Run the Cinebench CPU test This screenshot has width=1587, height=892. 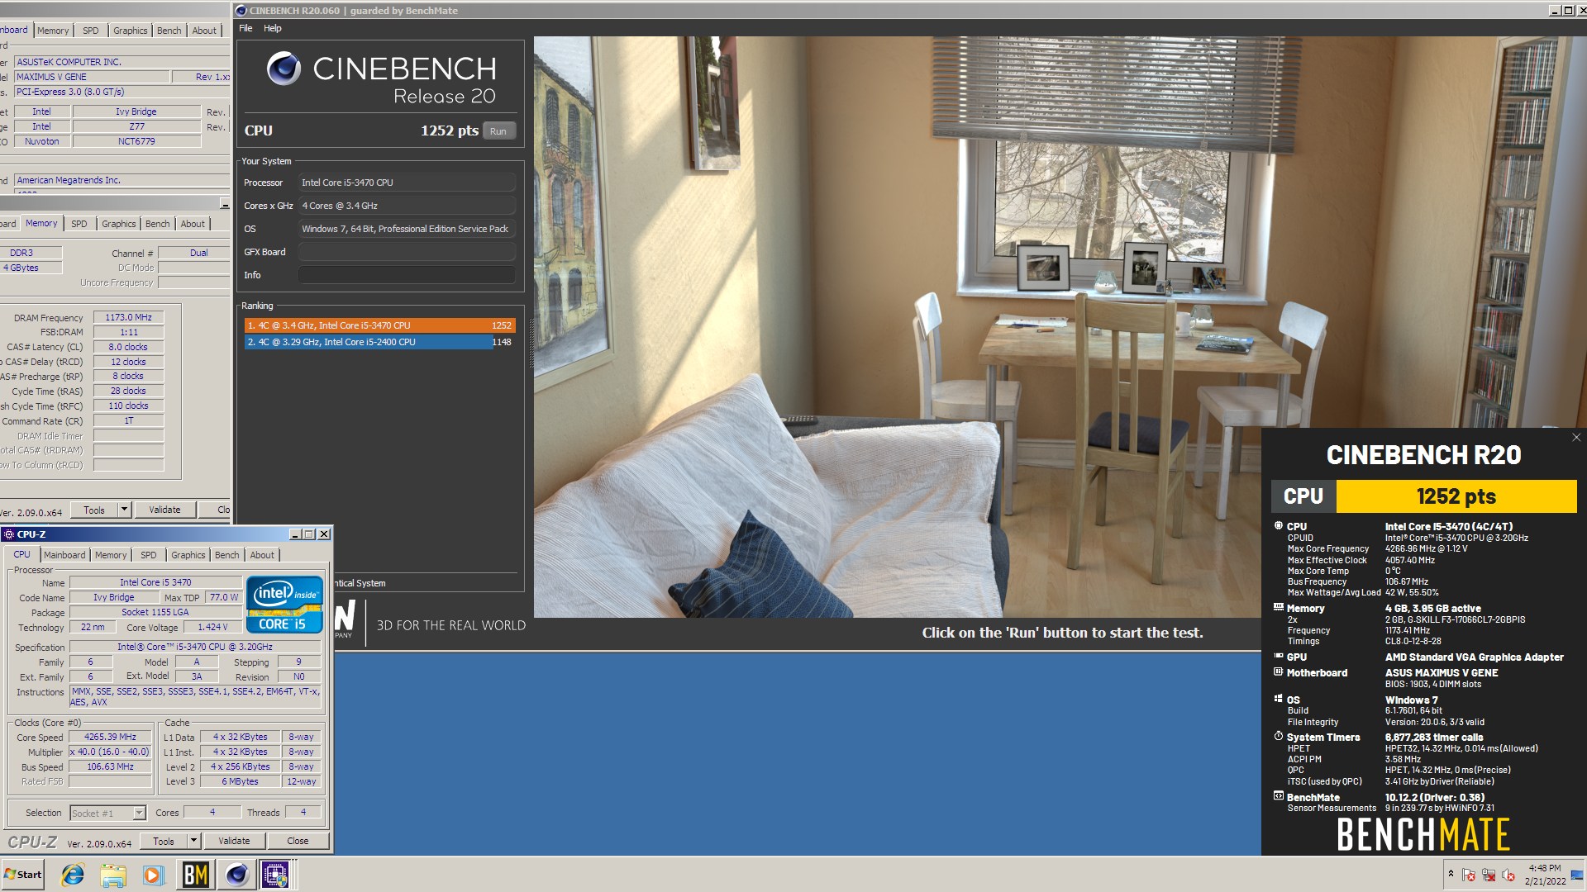pos(498,131)
